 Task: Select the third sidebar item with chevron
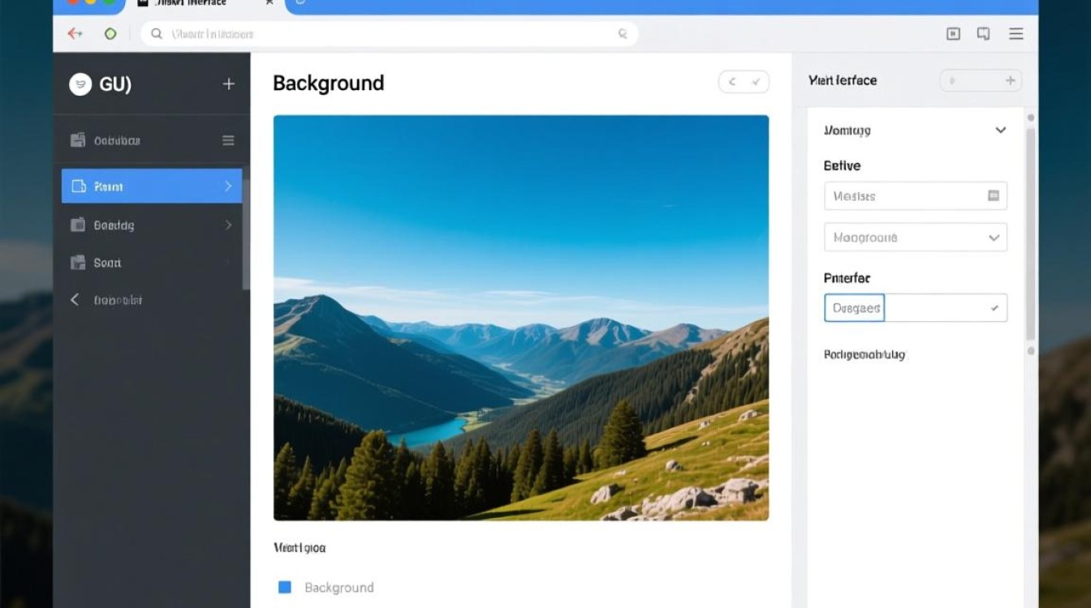152,225
